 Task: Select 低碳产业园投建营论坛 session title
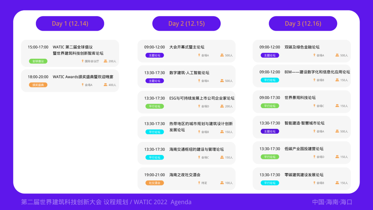(x=304, y=149)
